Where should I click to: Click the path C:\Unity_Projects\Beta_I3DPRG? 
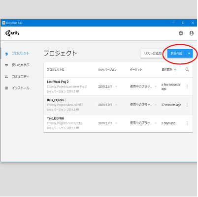pos(65,105)
